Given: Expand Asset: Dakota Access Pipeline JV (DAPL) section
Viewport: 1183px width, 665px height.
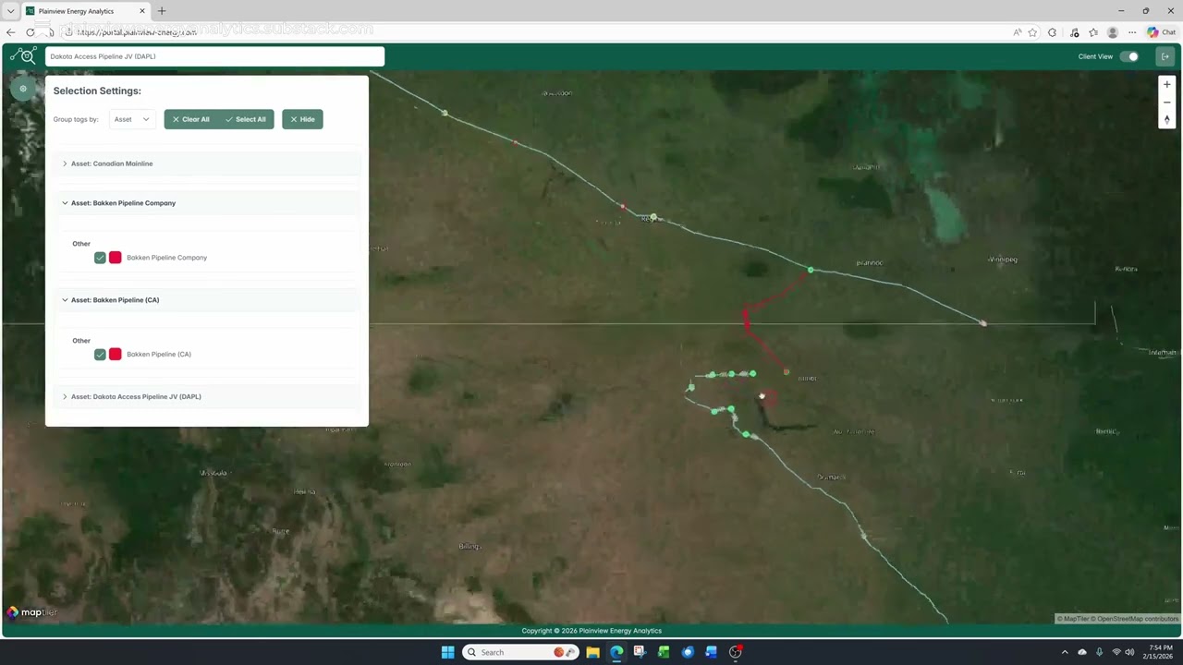Looking at the screenshot, I should pos(207,397).
